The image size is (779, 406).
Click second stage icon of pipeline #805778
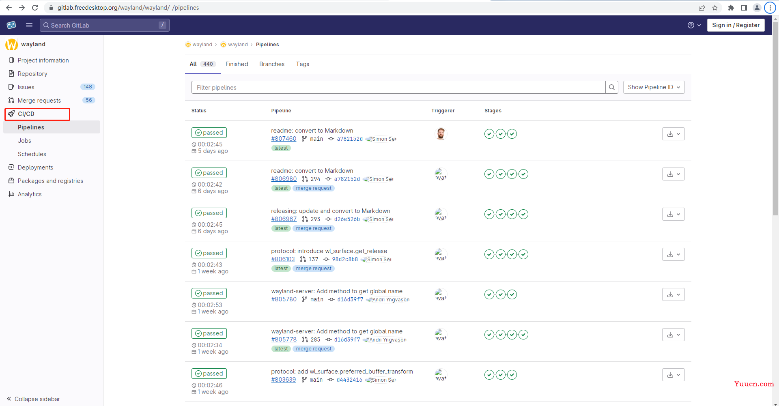point(501,335)
